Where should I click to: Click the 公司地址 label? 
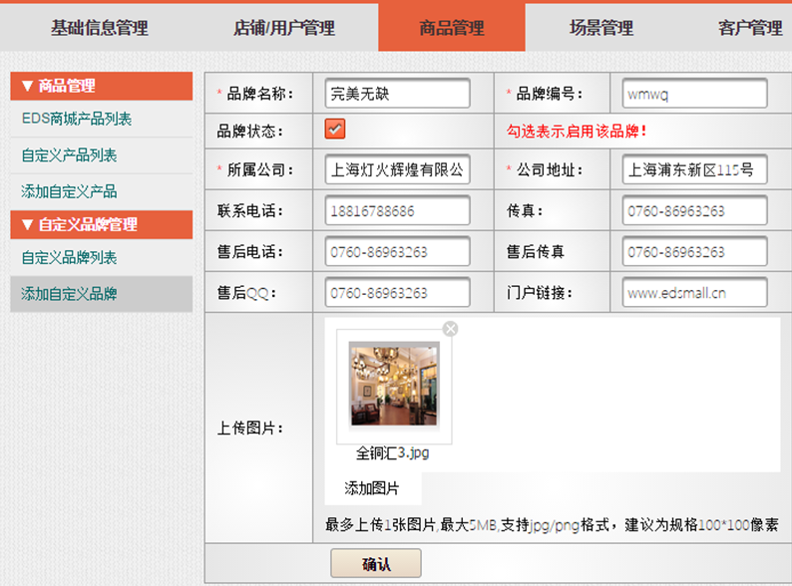(x=550, y=169)
